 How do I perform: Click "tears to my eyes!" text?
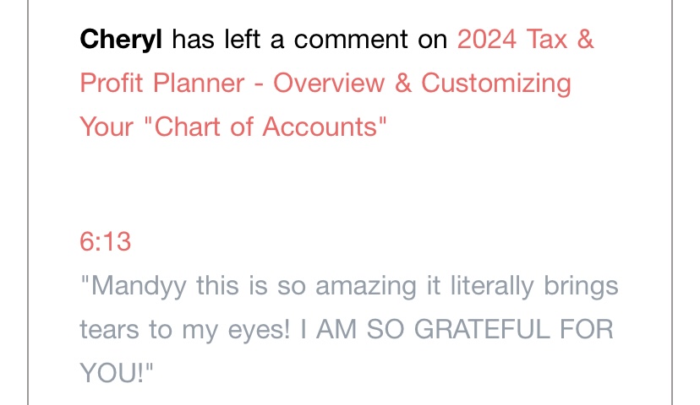184,330
